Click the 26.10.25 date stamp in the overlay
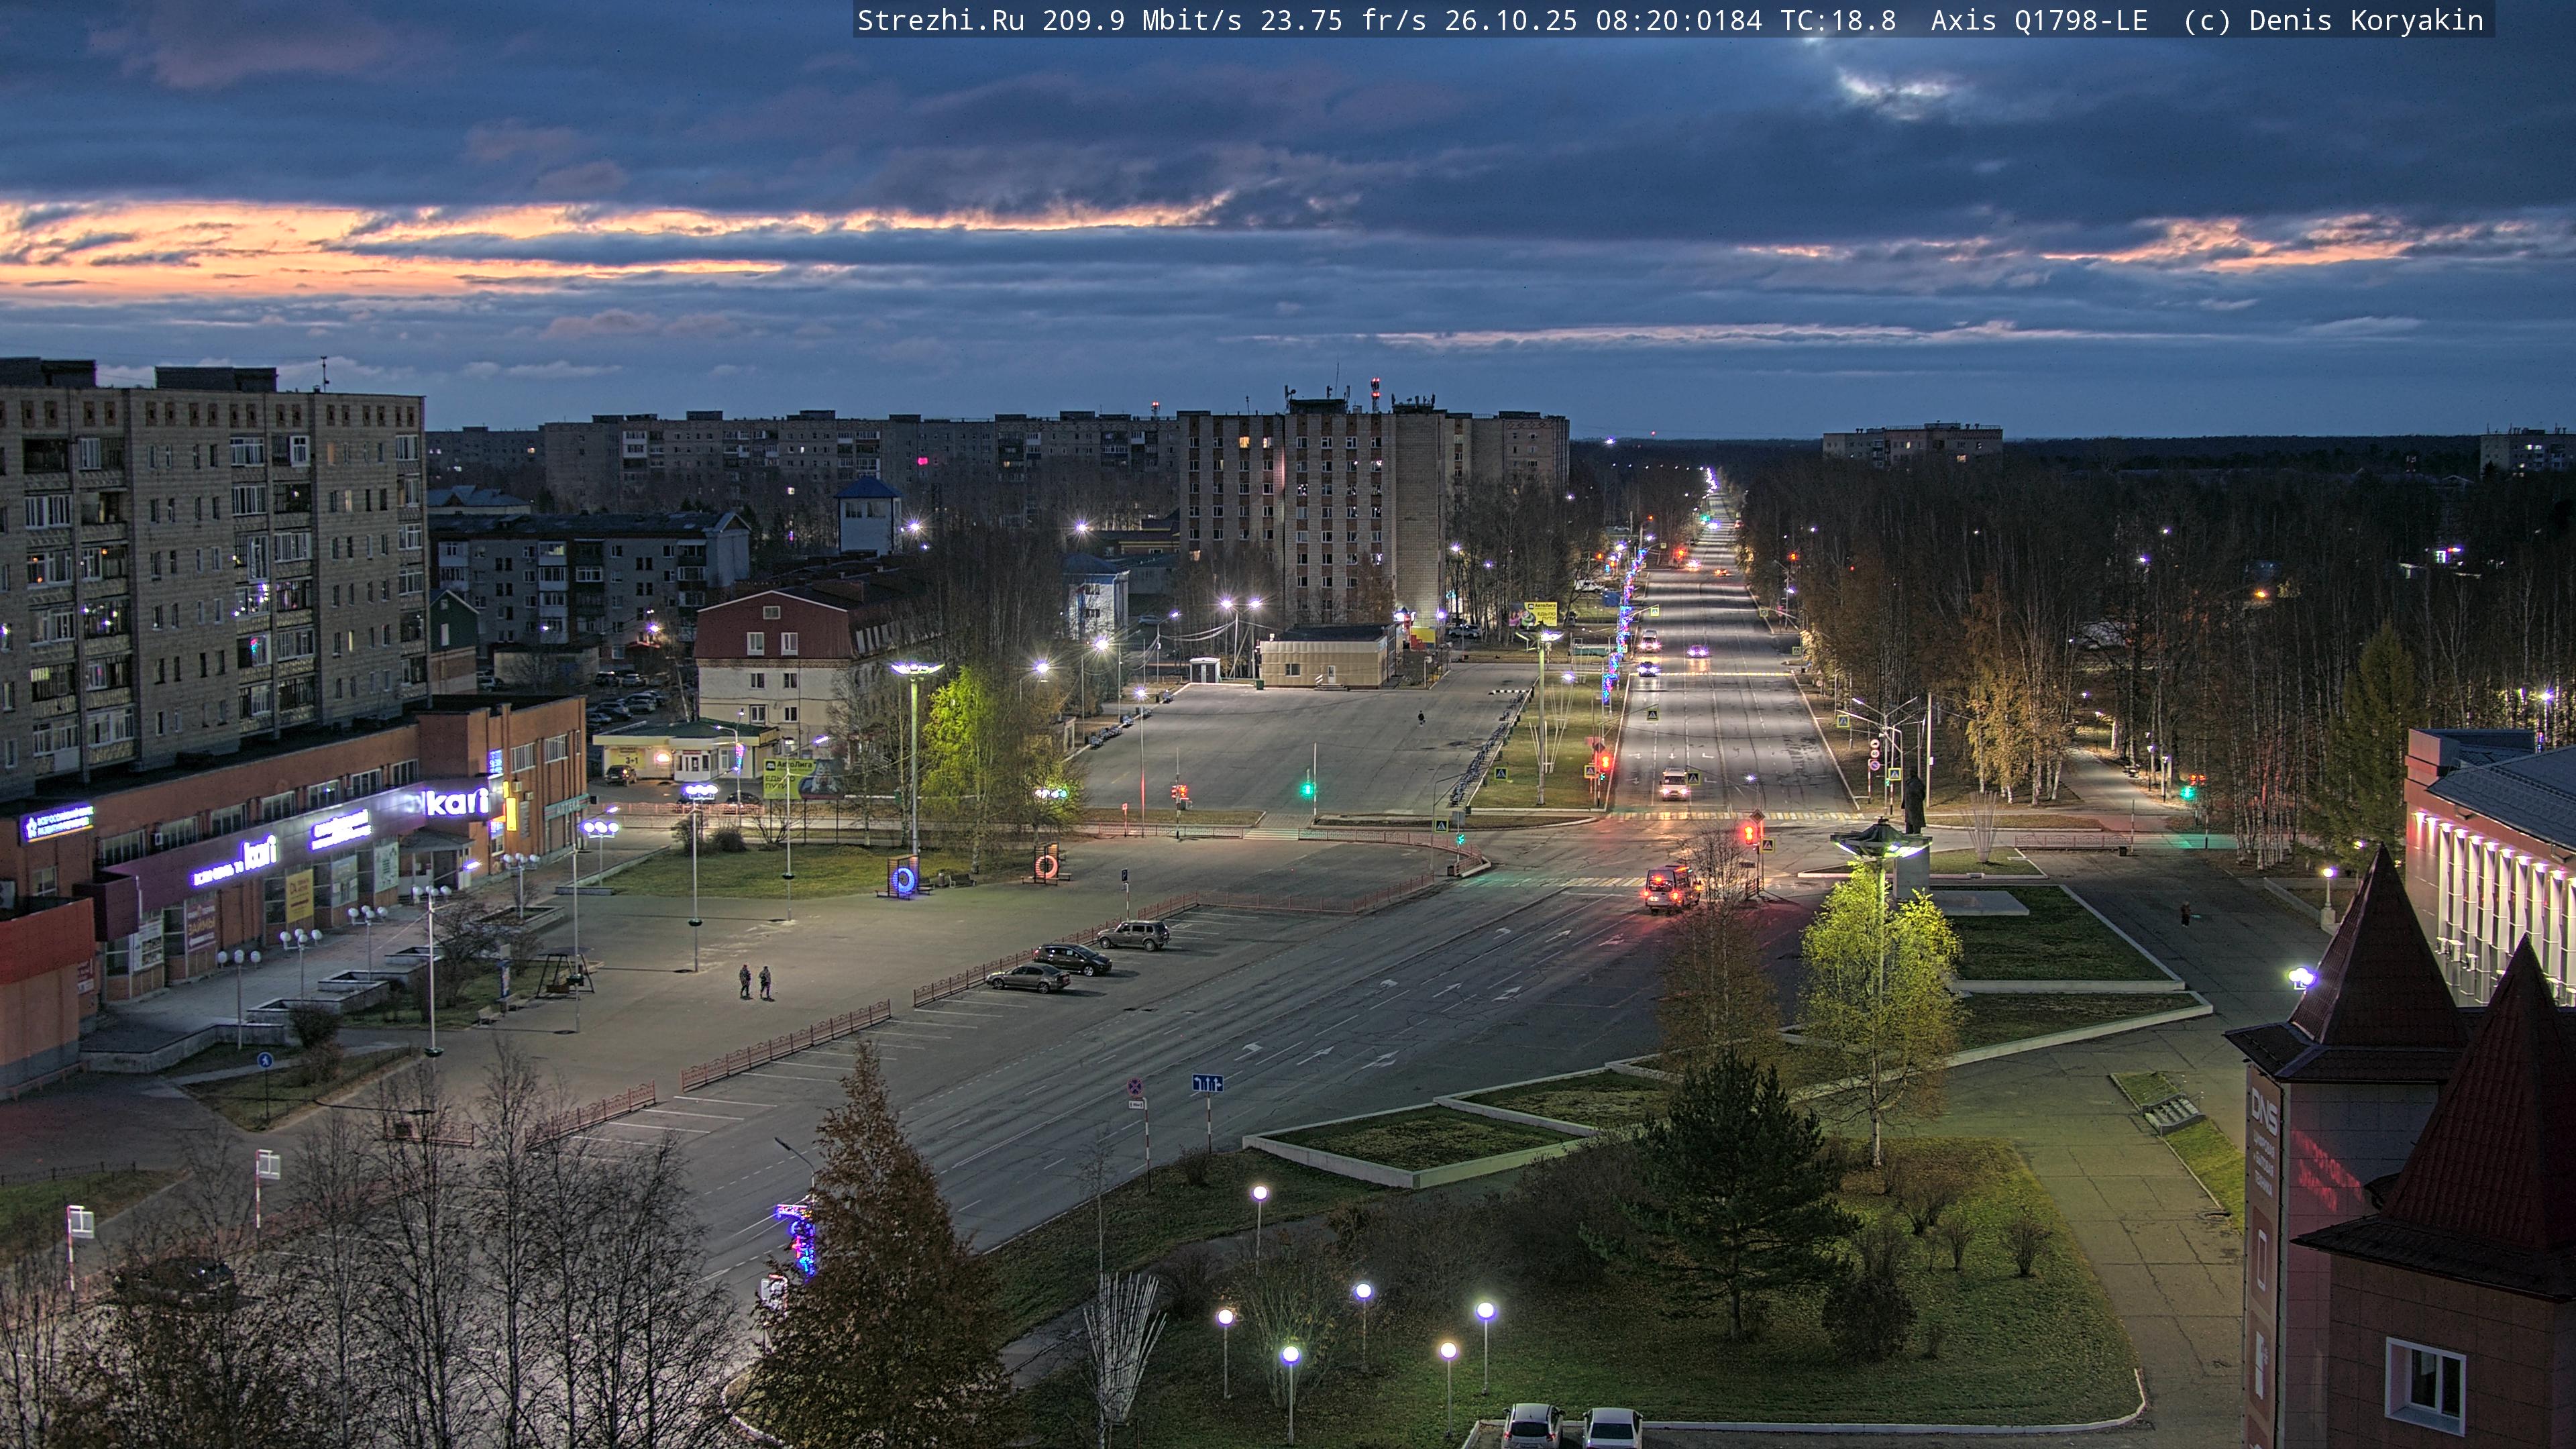The width and height of the screenshot is (2576, 1449). click(x=1510, y=21)
